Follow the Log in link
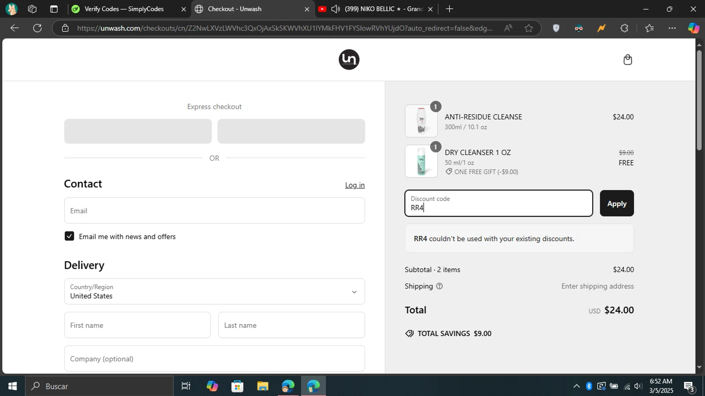705x396 pixels. [355, 185]
